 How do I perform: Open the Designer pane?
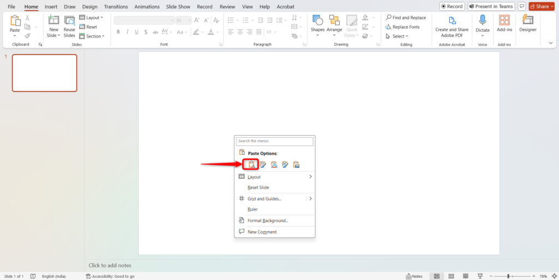coord(527,23)
